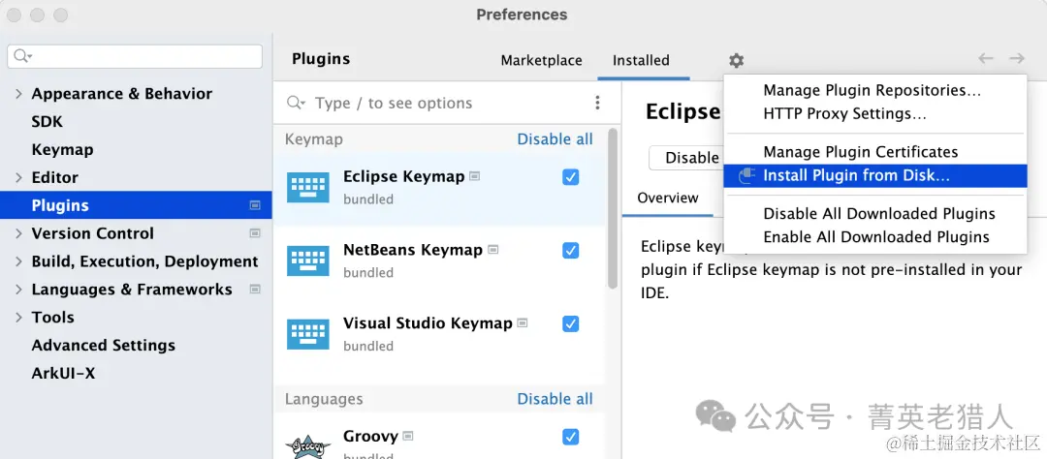
Task: Expand the Appearance & Behavior section
Action: tap(18, 94)
